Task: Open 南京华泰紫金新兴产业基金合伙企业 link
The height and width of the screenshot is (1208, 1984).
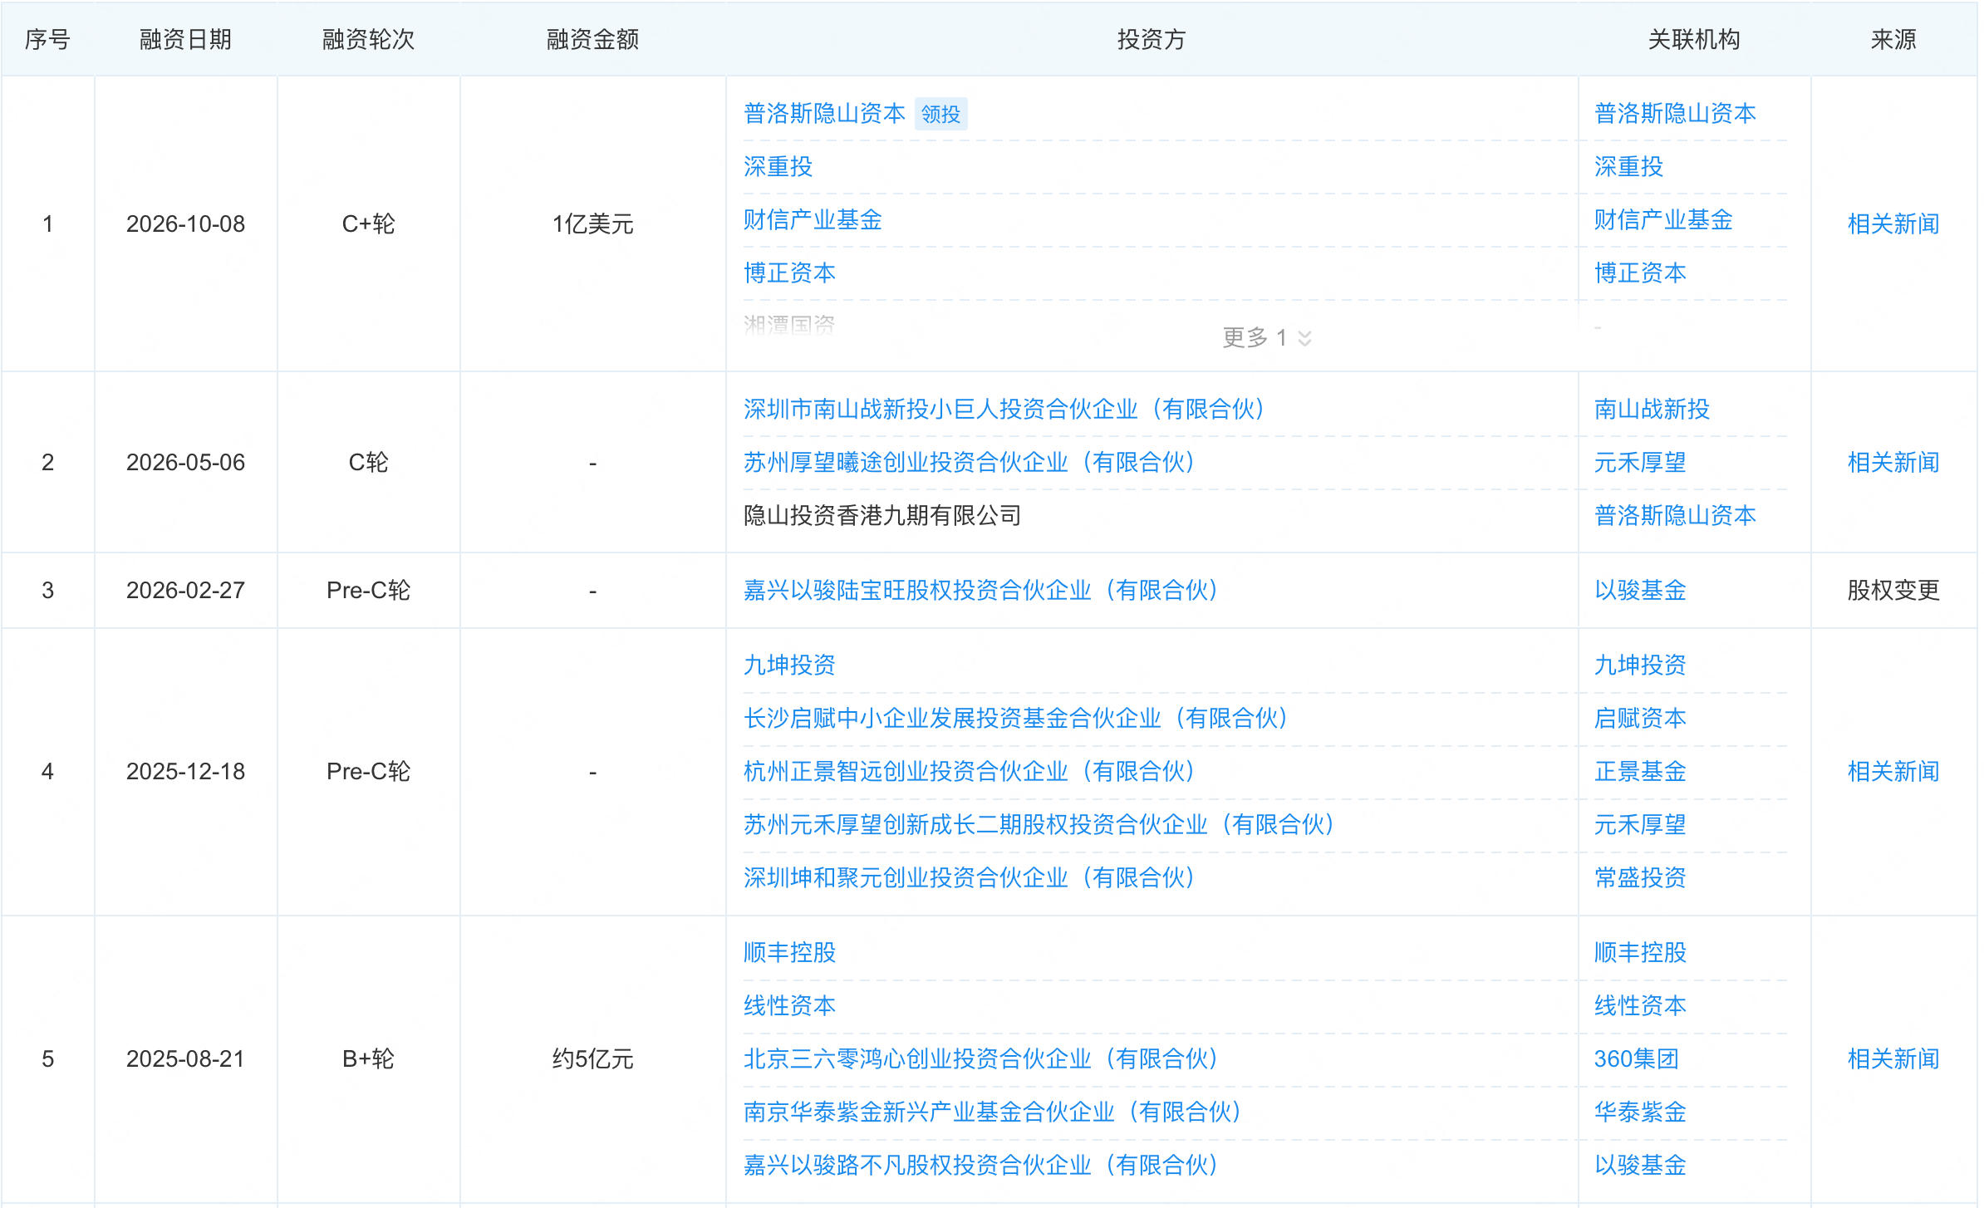Action: tap(993, 1112)
